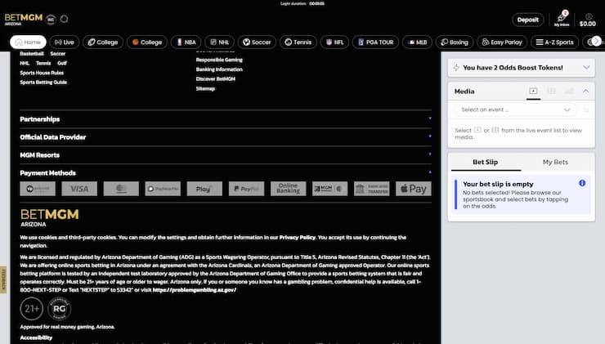Image resolution: width=605 pixels, height=344 pixels.
Task: Open College football nav pill
Action: [x=103, y=42]
